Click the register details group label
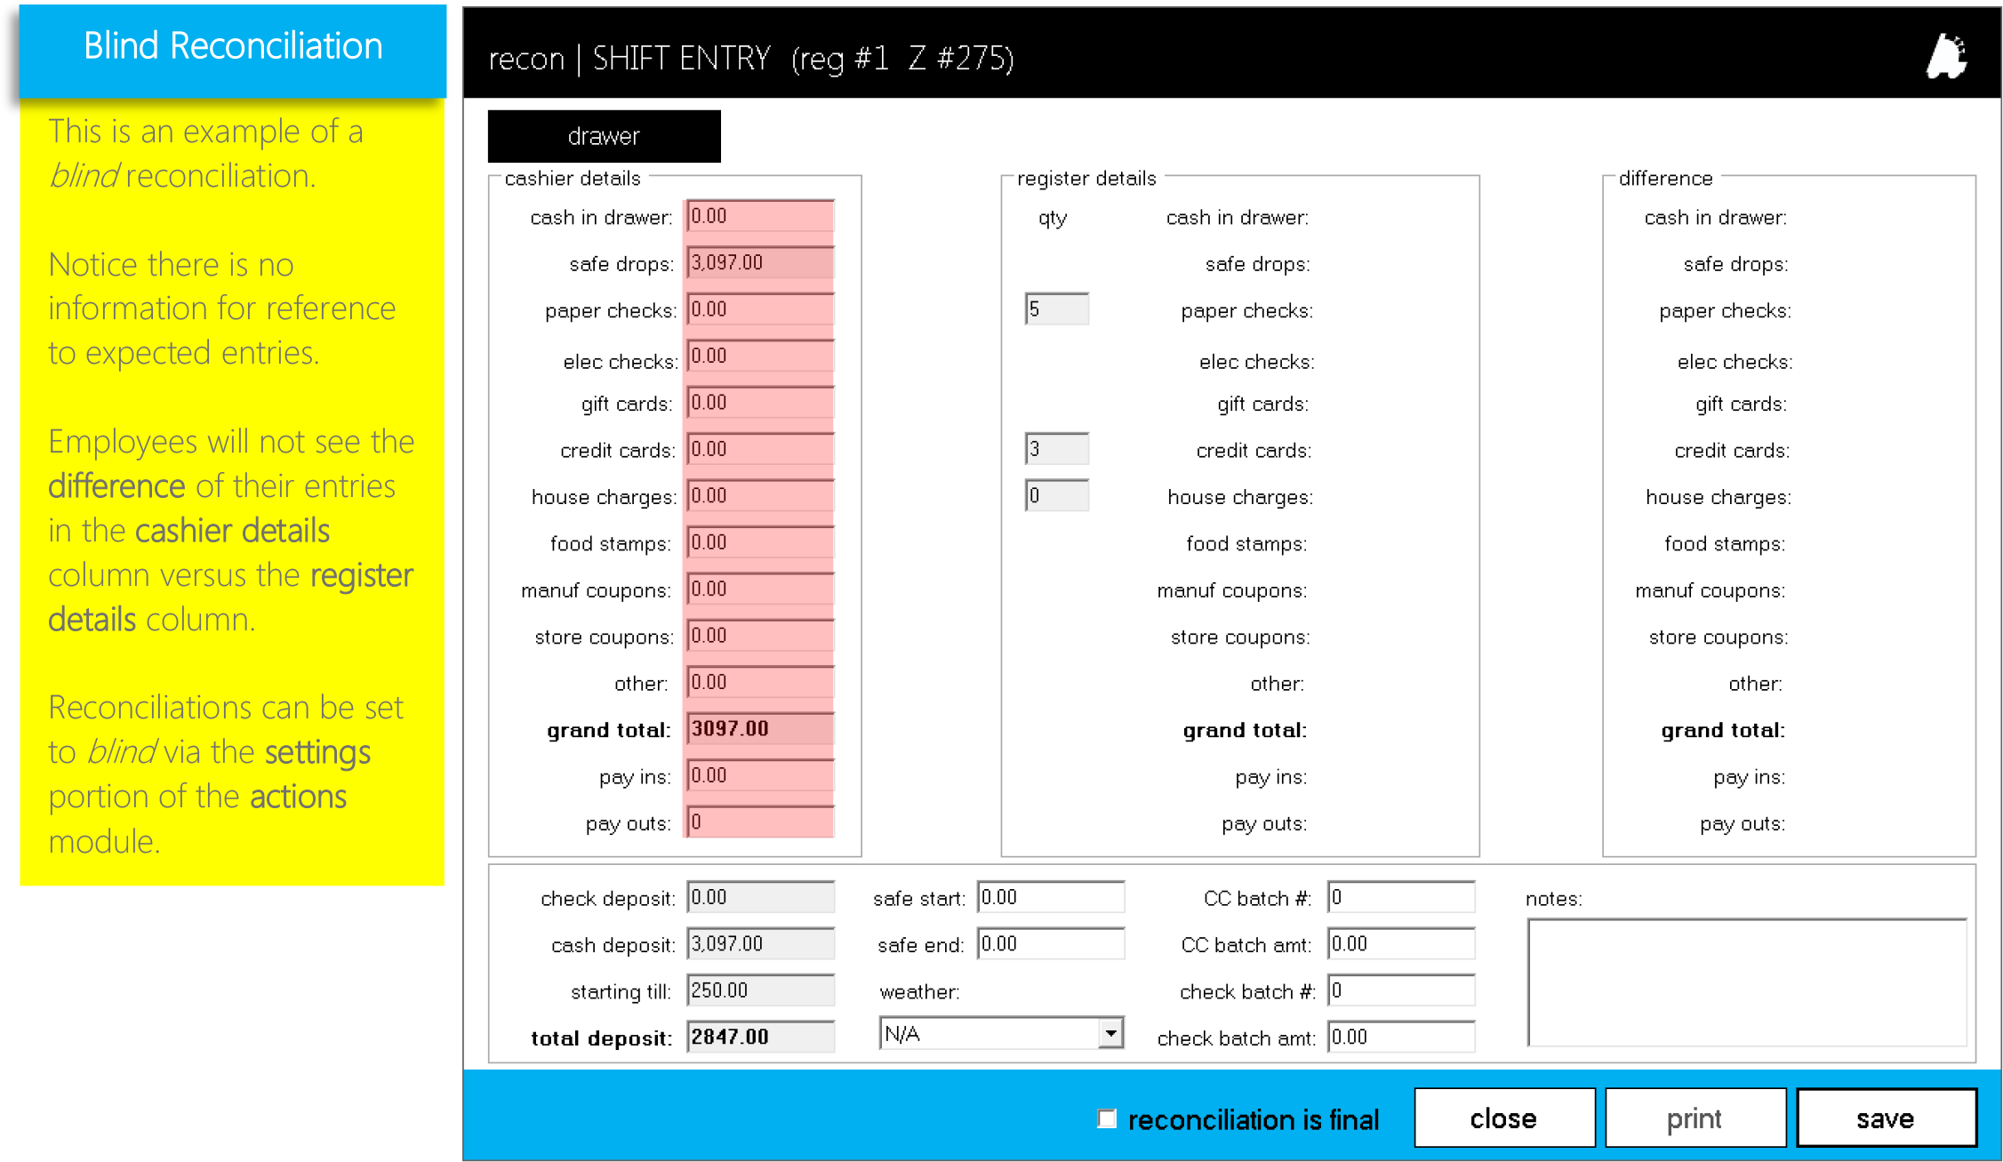This screenshot has width=2003, height=1162. tap(1086, 178)
